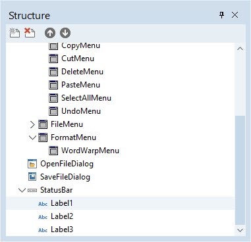251x242 pixels.
Task: Select the Label1 tree item
Action: 62,203
